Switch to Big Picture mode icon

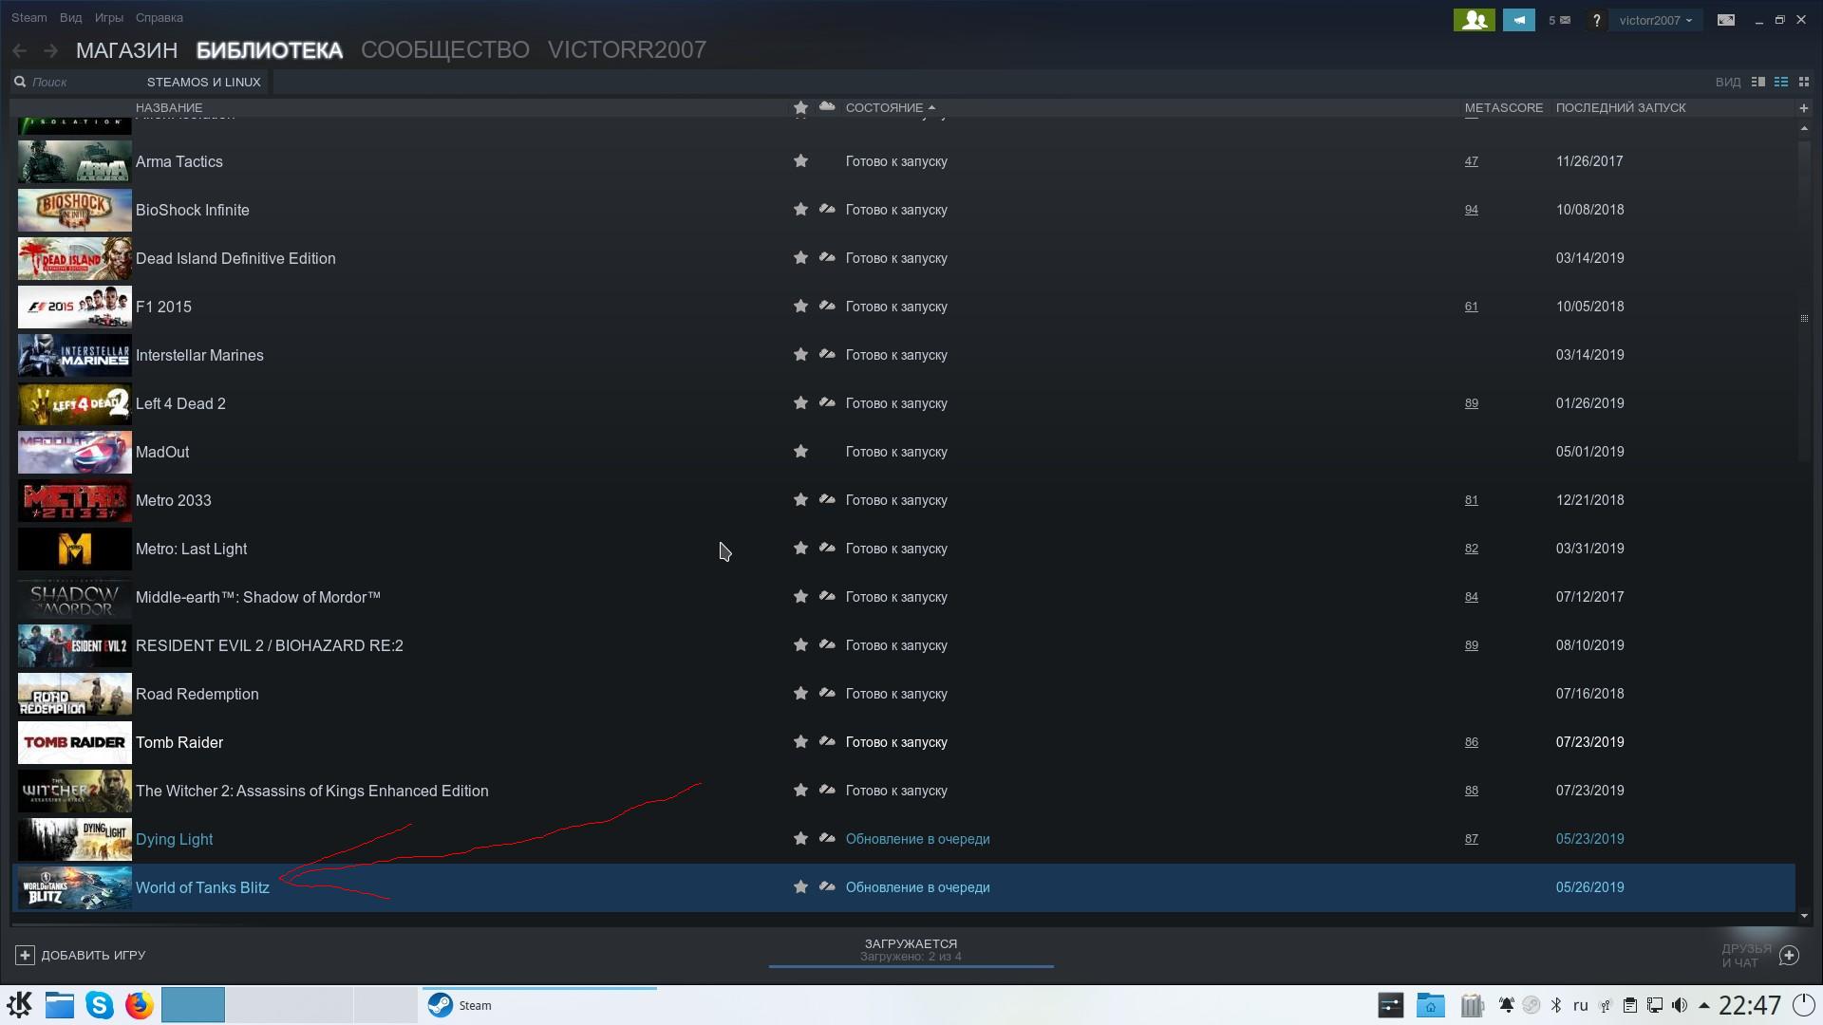coord(1726,20)
